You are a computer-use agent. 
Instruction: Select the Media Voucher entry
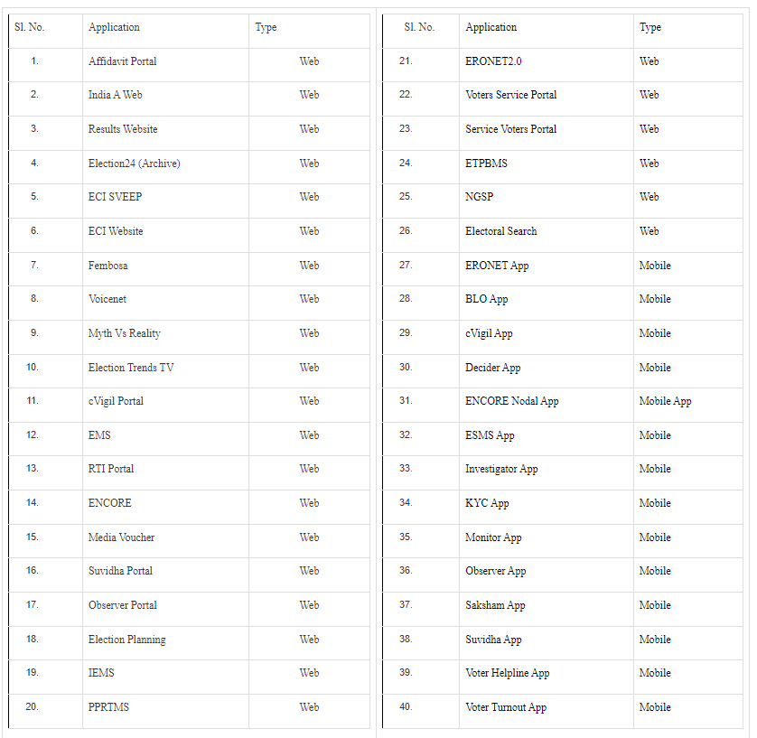point(121,537)
